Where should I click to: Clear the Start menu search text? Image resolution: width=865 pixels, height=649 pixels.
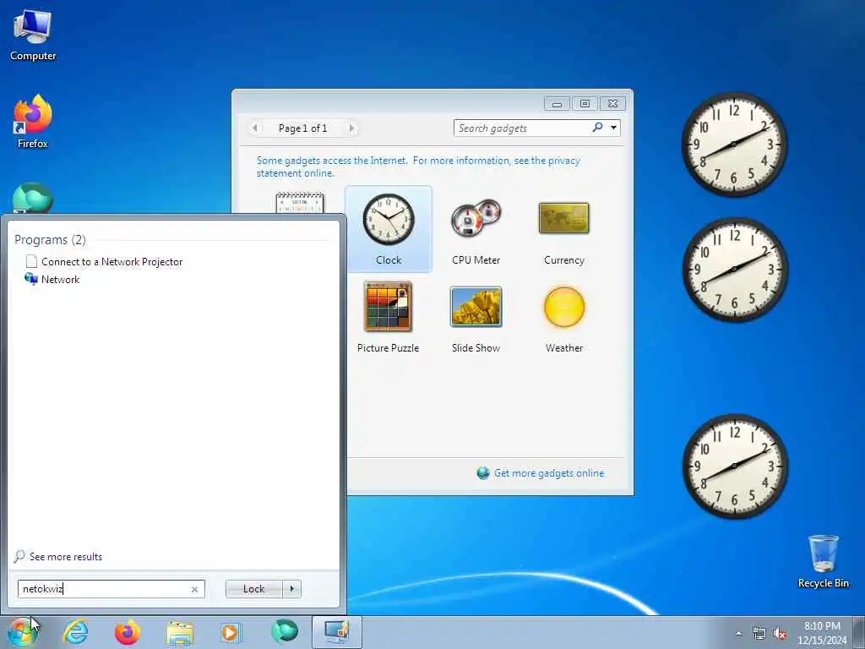194,589
